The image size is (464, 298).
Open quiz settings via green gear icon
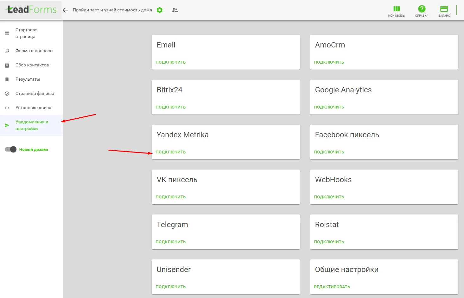pos(160,10)
